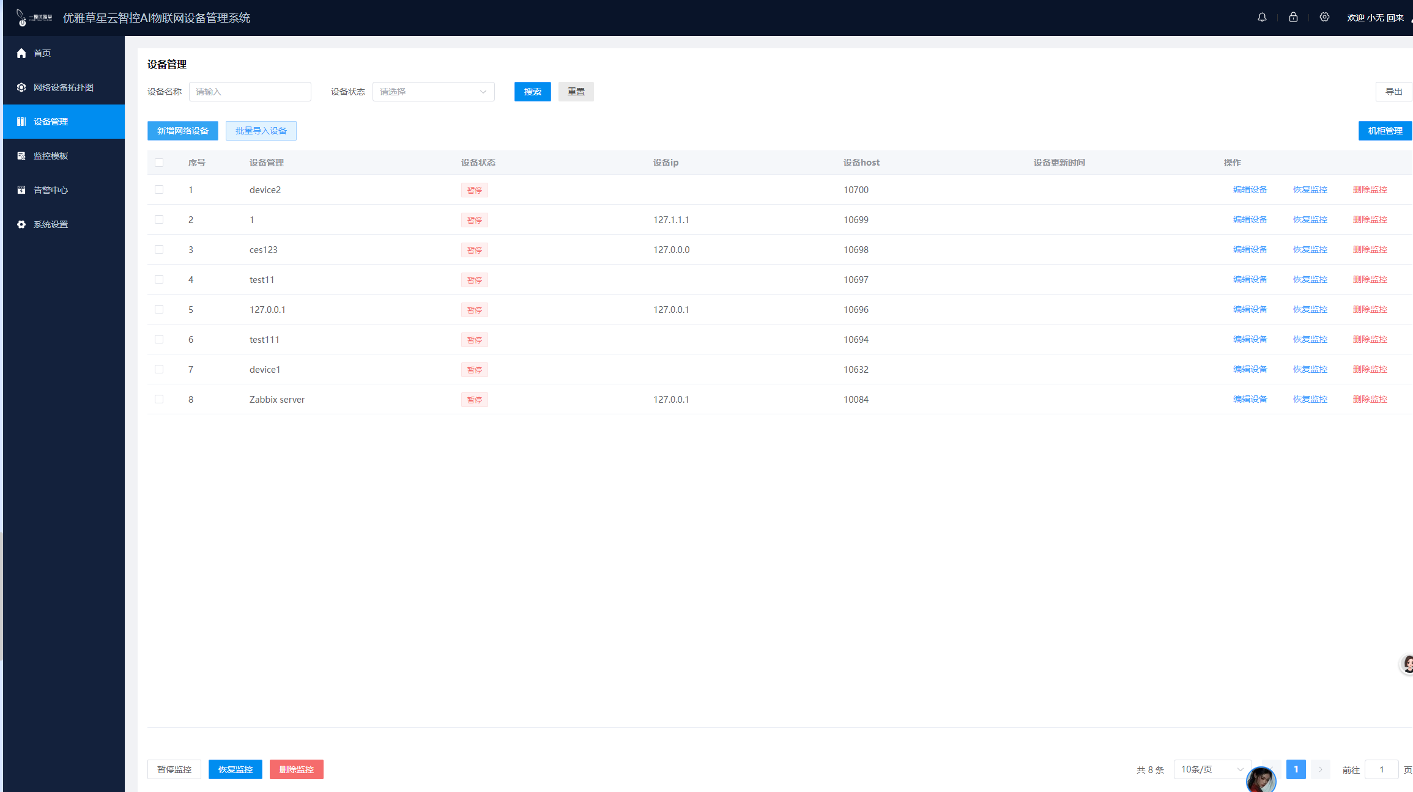1413x792 pixels.
Task: Select the Zabbix server row checkbox
Action: click(159, 399)
